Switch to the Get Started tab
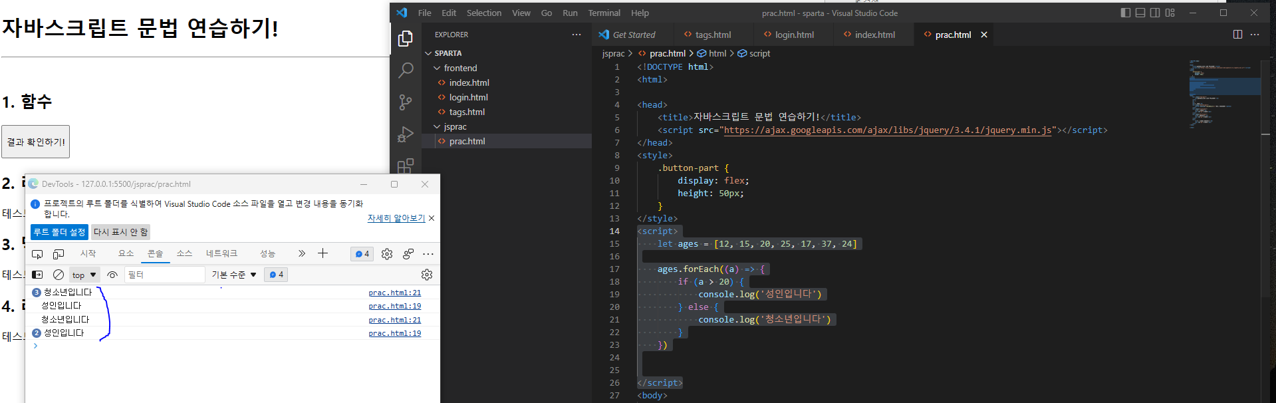This screenshot has height=403, width=1276. (632, 35)
